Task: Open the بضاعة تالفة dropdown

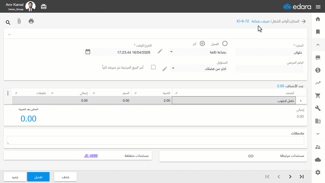Action: [x=198, y=52]
